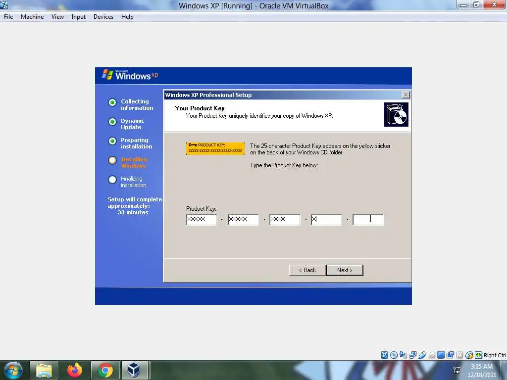Open the File menu
Viewport: 507px width, 380px height.
tap(8, 17)
